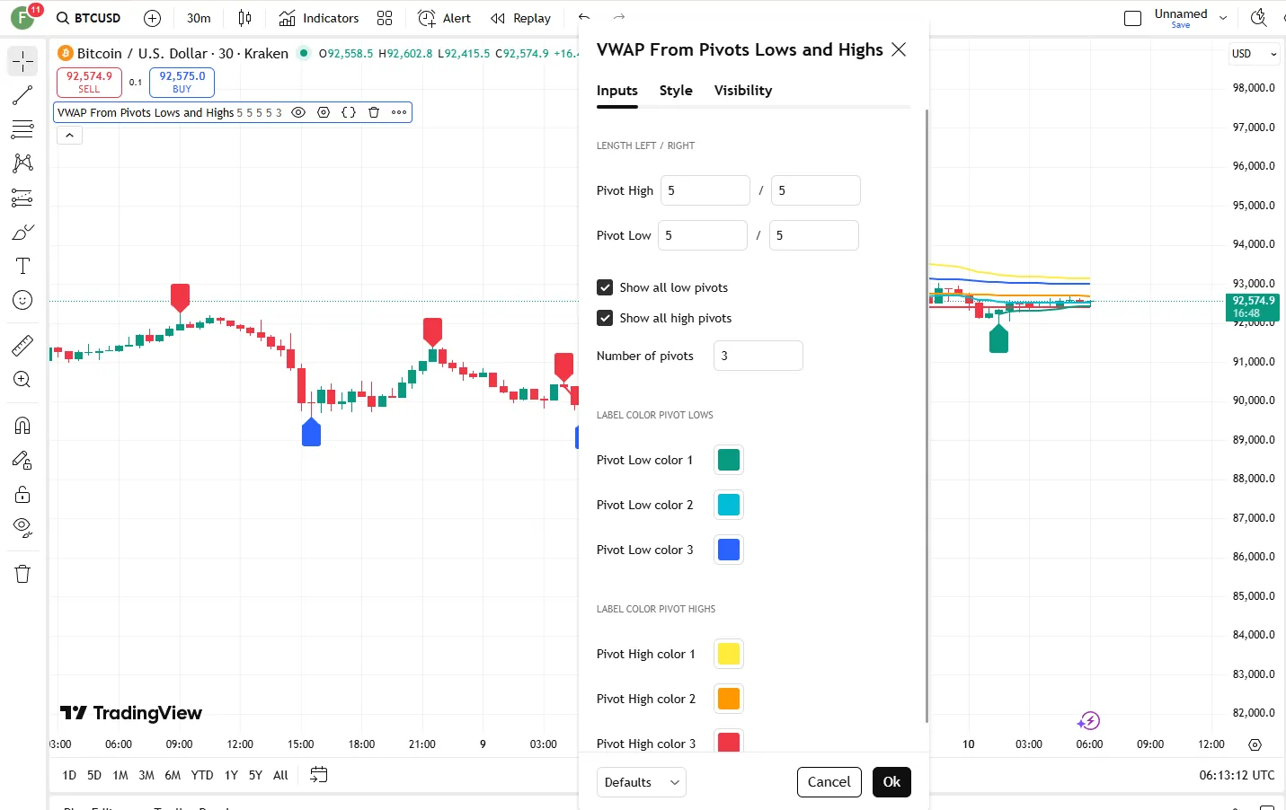Viewport: 1286px width, 810px height.
Task: Open the user profile avatar menu
Action: tap(23, 17)
